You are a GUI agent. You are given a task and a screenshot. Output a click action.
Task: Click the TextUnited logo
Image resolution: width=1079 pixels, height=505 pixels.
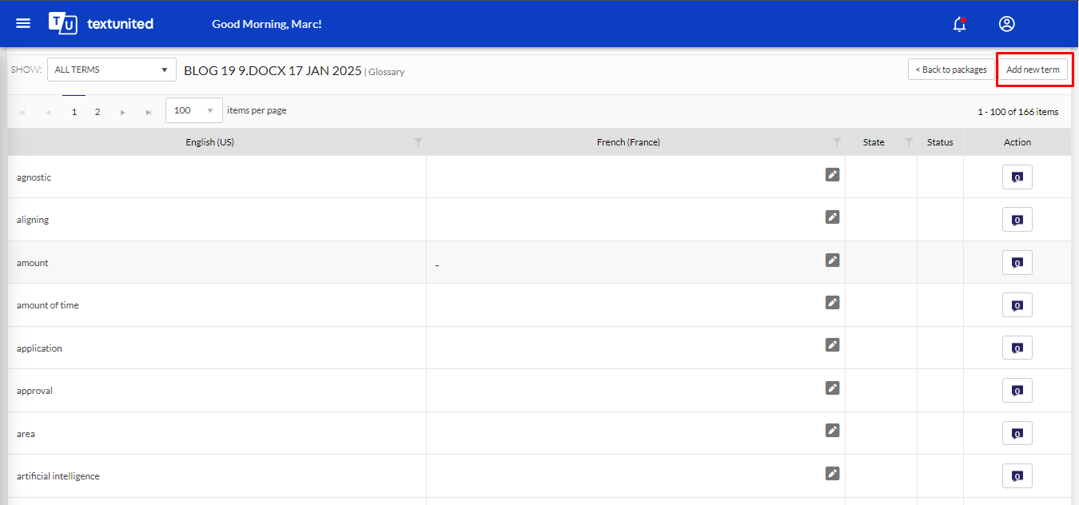tap(101, 23)
